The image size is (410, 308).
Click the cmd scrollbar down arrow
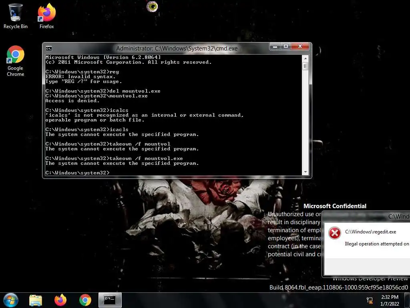click(x=305, y=172)
